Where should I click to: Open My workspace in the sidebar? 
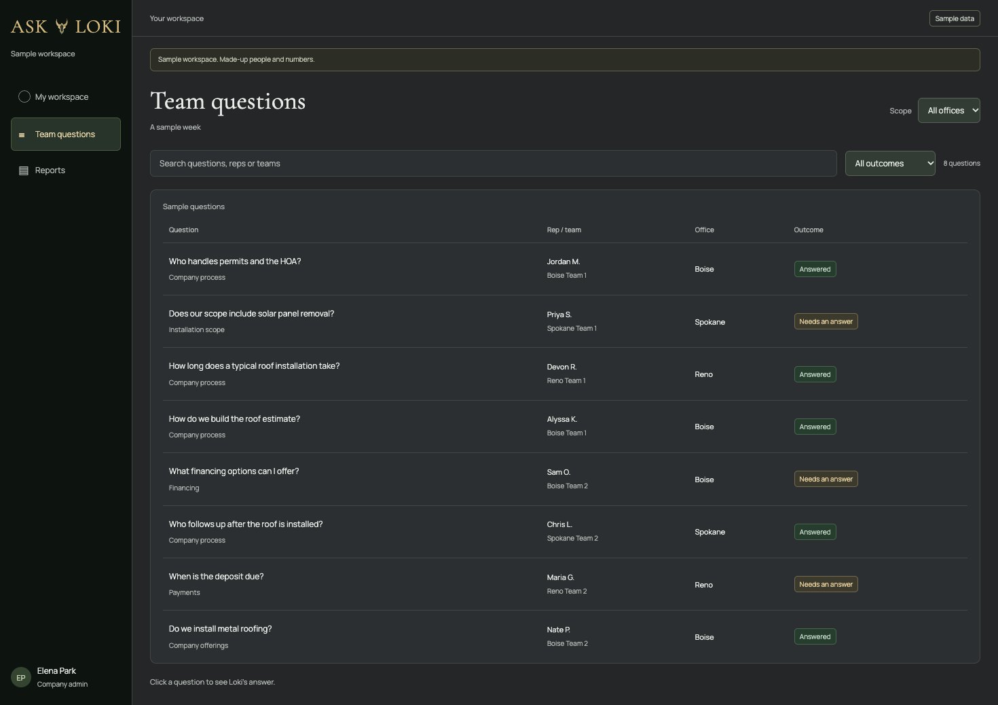coord(66,96)
